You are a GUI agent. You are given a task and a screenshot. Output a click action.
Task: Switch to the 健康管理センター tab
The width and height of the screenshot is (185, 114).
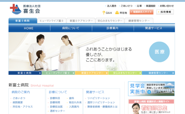[x=139, y=21]
